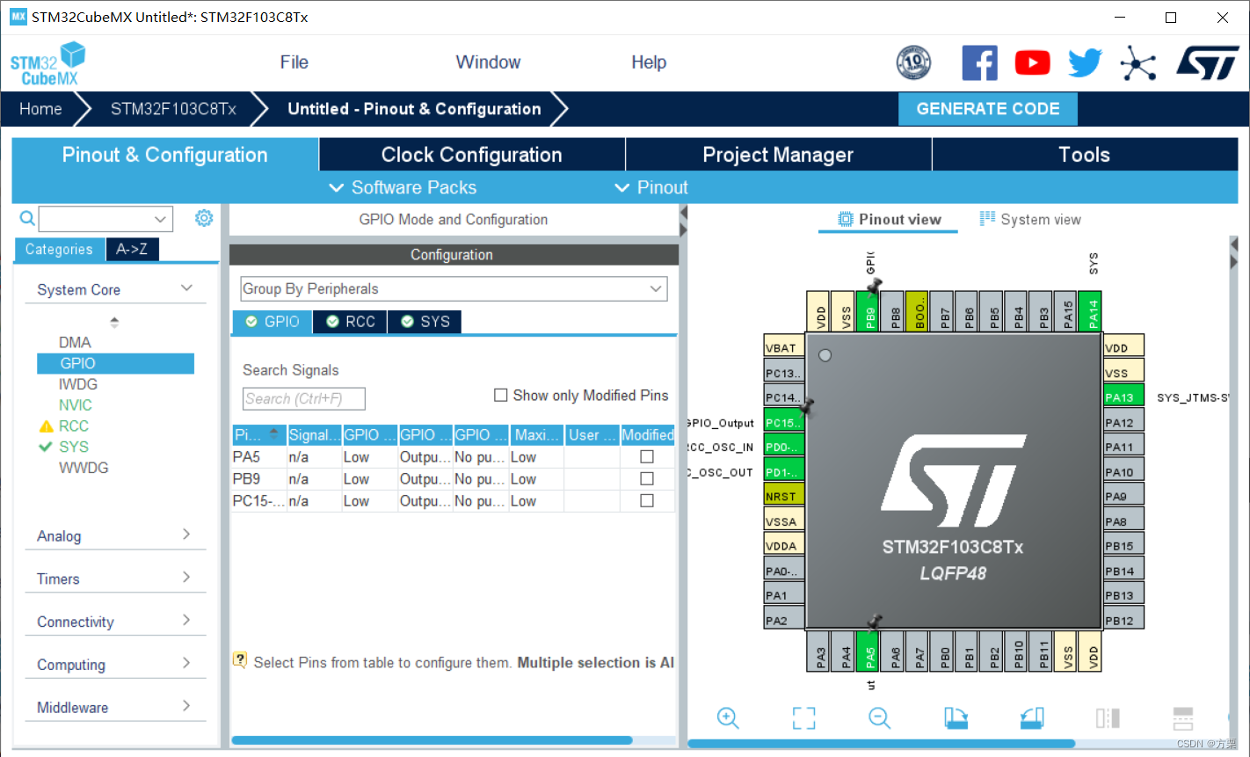The height and width of the screenshot is (757, 1250).
Task: Open the Facebook icon link
Action: [x=979, y=63]
